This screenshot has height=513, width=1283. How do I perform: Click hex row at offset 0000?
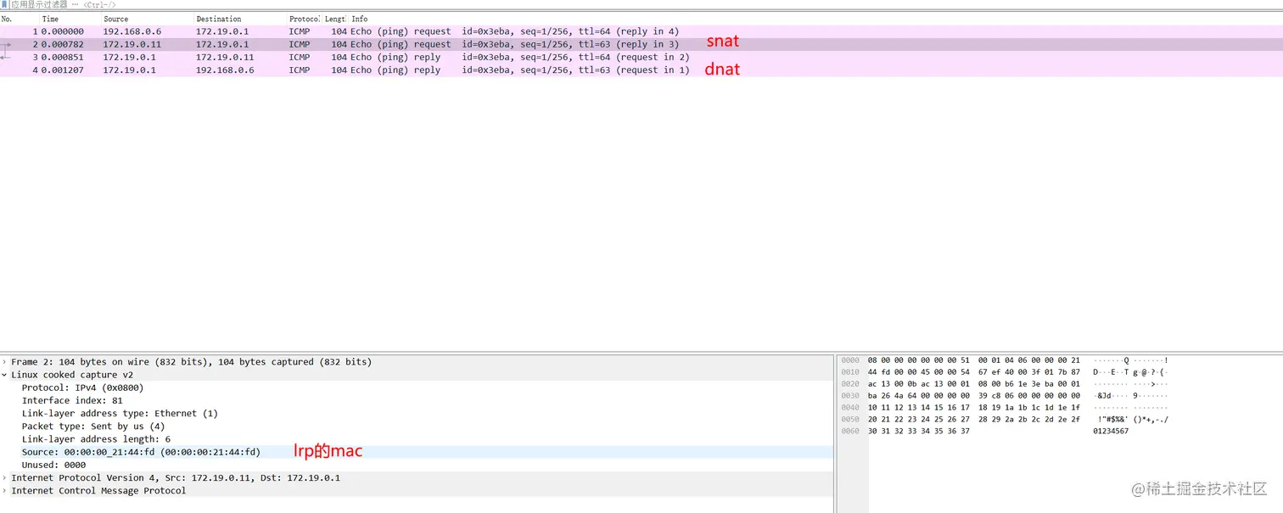point(974,360)
